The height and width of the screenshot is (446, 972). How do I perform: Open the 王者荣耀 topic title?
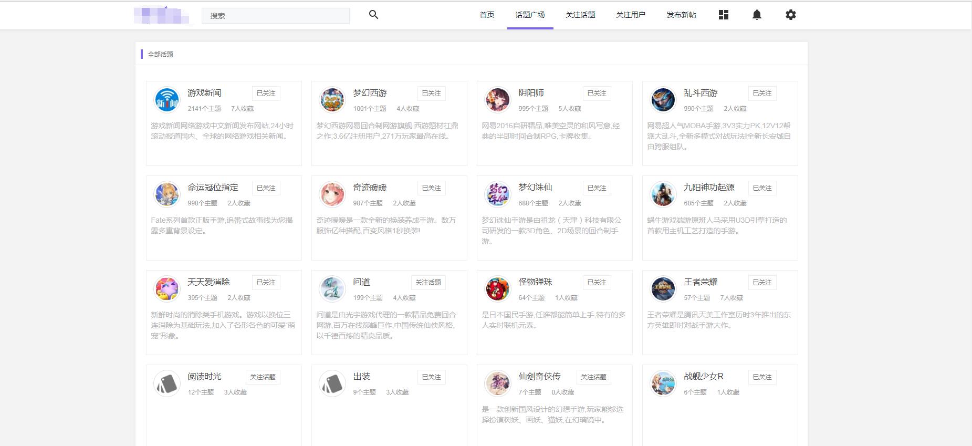[x=701, y=282]
